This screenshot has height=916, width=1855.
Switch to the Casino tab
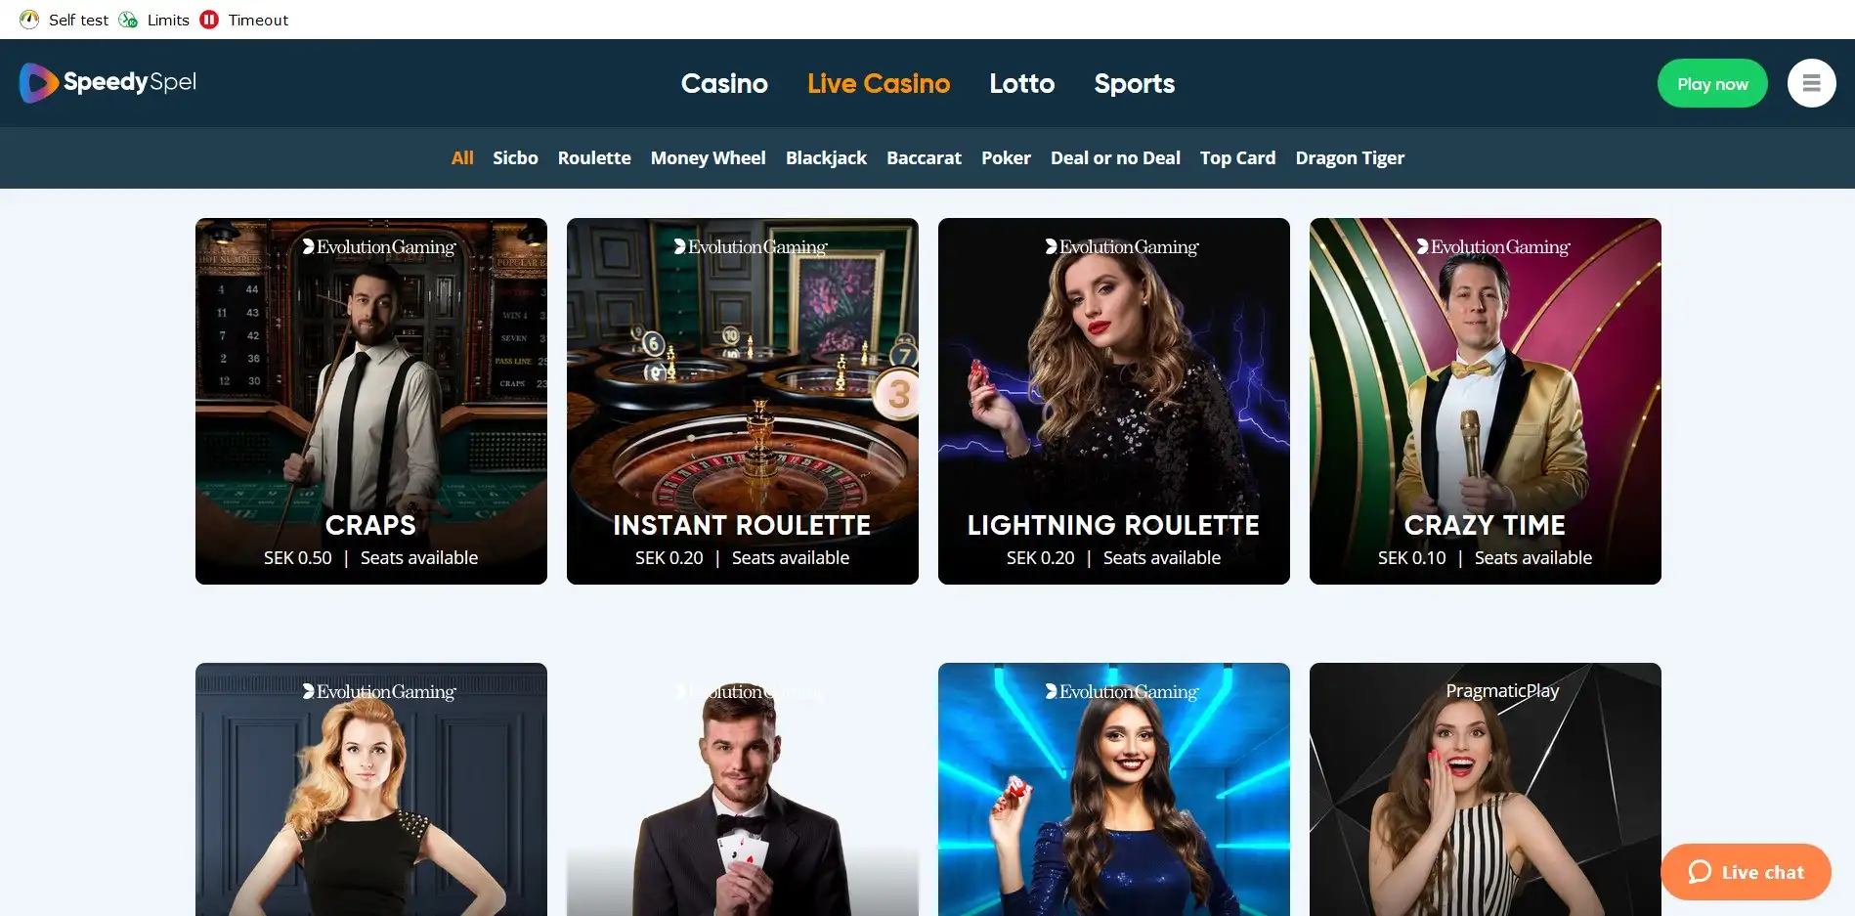click(724, 83)
